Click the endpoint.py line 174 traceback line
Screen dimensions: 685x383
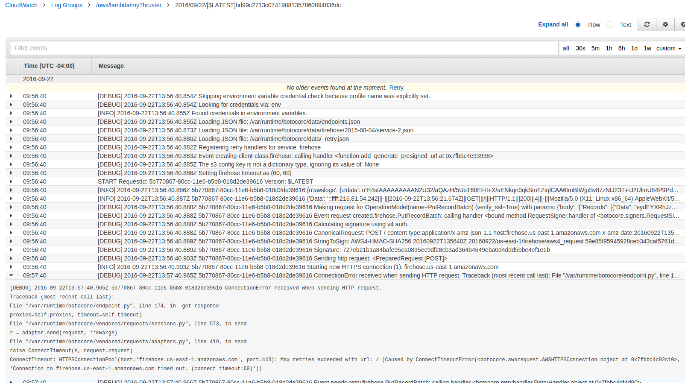[x=114, y=306]
